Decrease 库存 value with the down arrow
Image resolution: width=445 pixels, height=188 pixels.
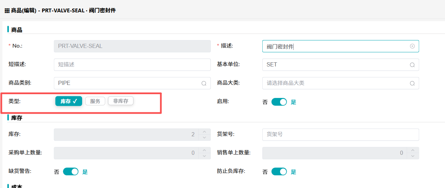pos(204,137)
